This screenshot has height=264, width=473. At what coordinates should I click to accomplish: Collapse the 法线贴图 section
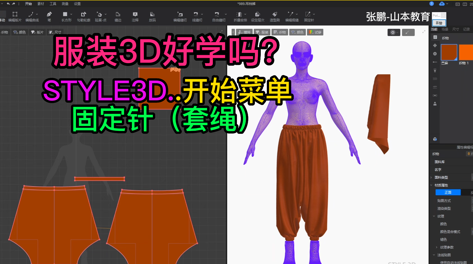(434, 255)
